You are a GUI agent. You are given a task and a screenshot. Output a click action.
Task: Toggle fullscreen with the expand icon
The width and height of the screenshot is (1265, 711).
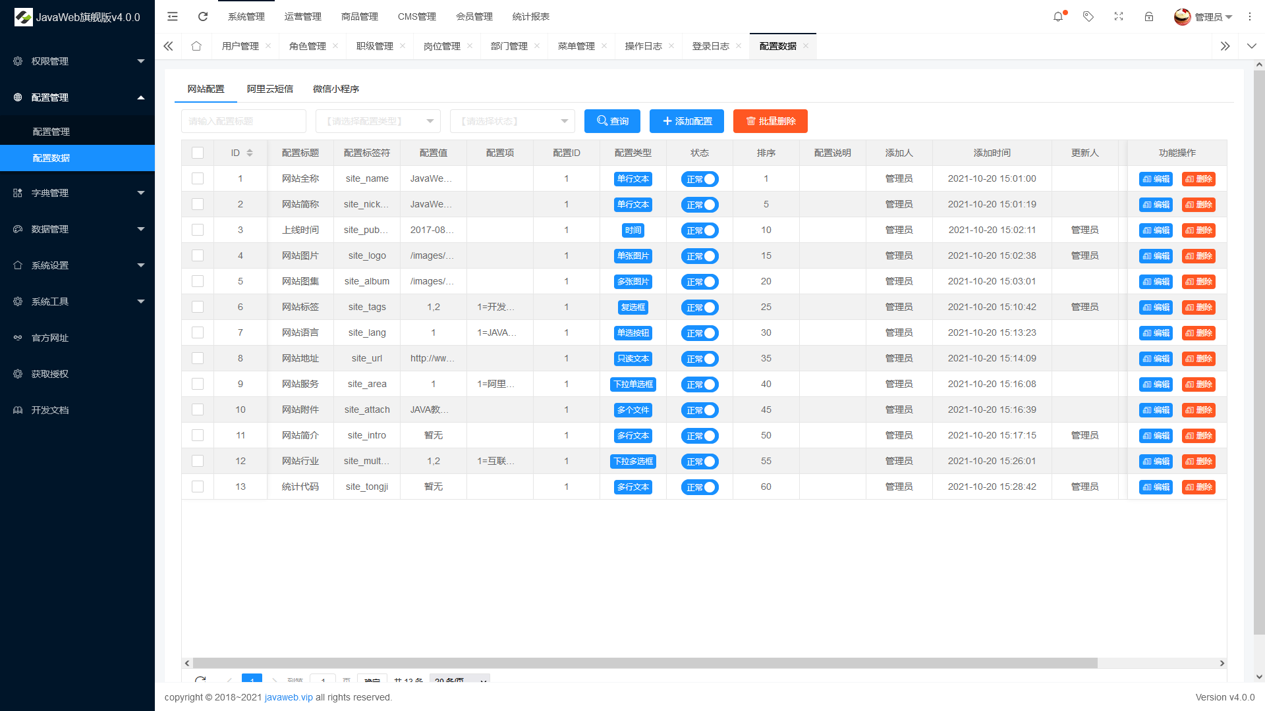pos(1119,16)
